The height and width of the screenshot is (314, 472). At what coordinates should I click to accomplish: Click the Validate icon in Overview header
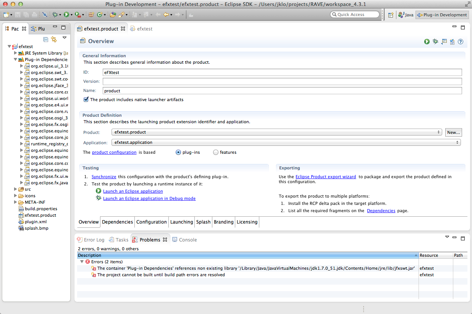tap(452, 42)
